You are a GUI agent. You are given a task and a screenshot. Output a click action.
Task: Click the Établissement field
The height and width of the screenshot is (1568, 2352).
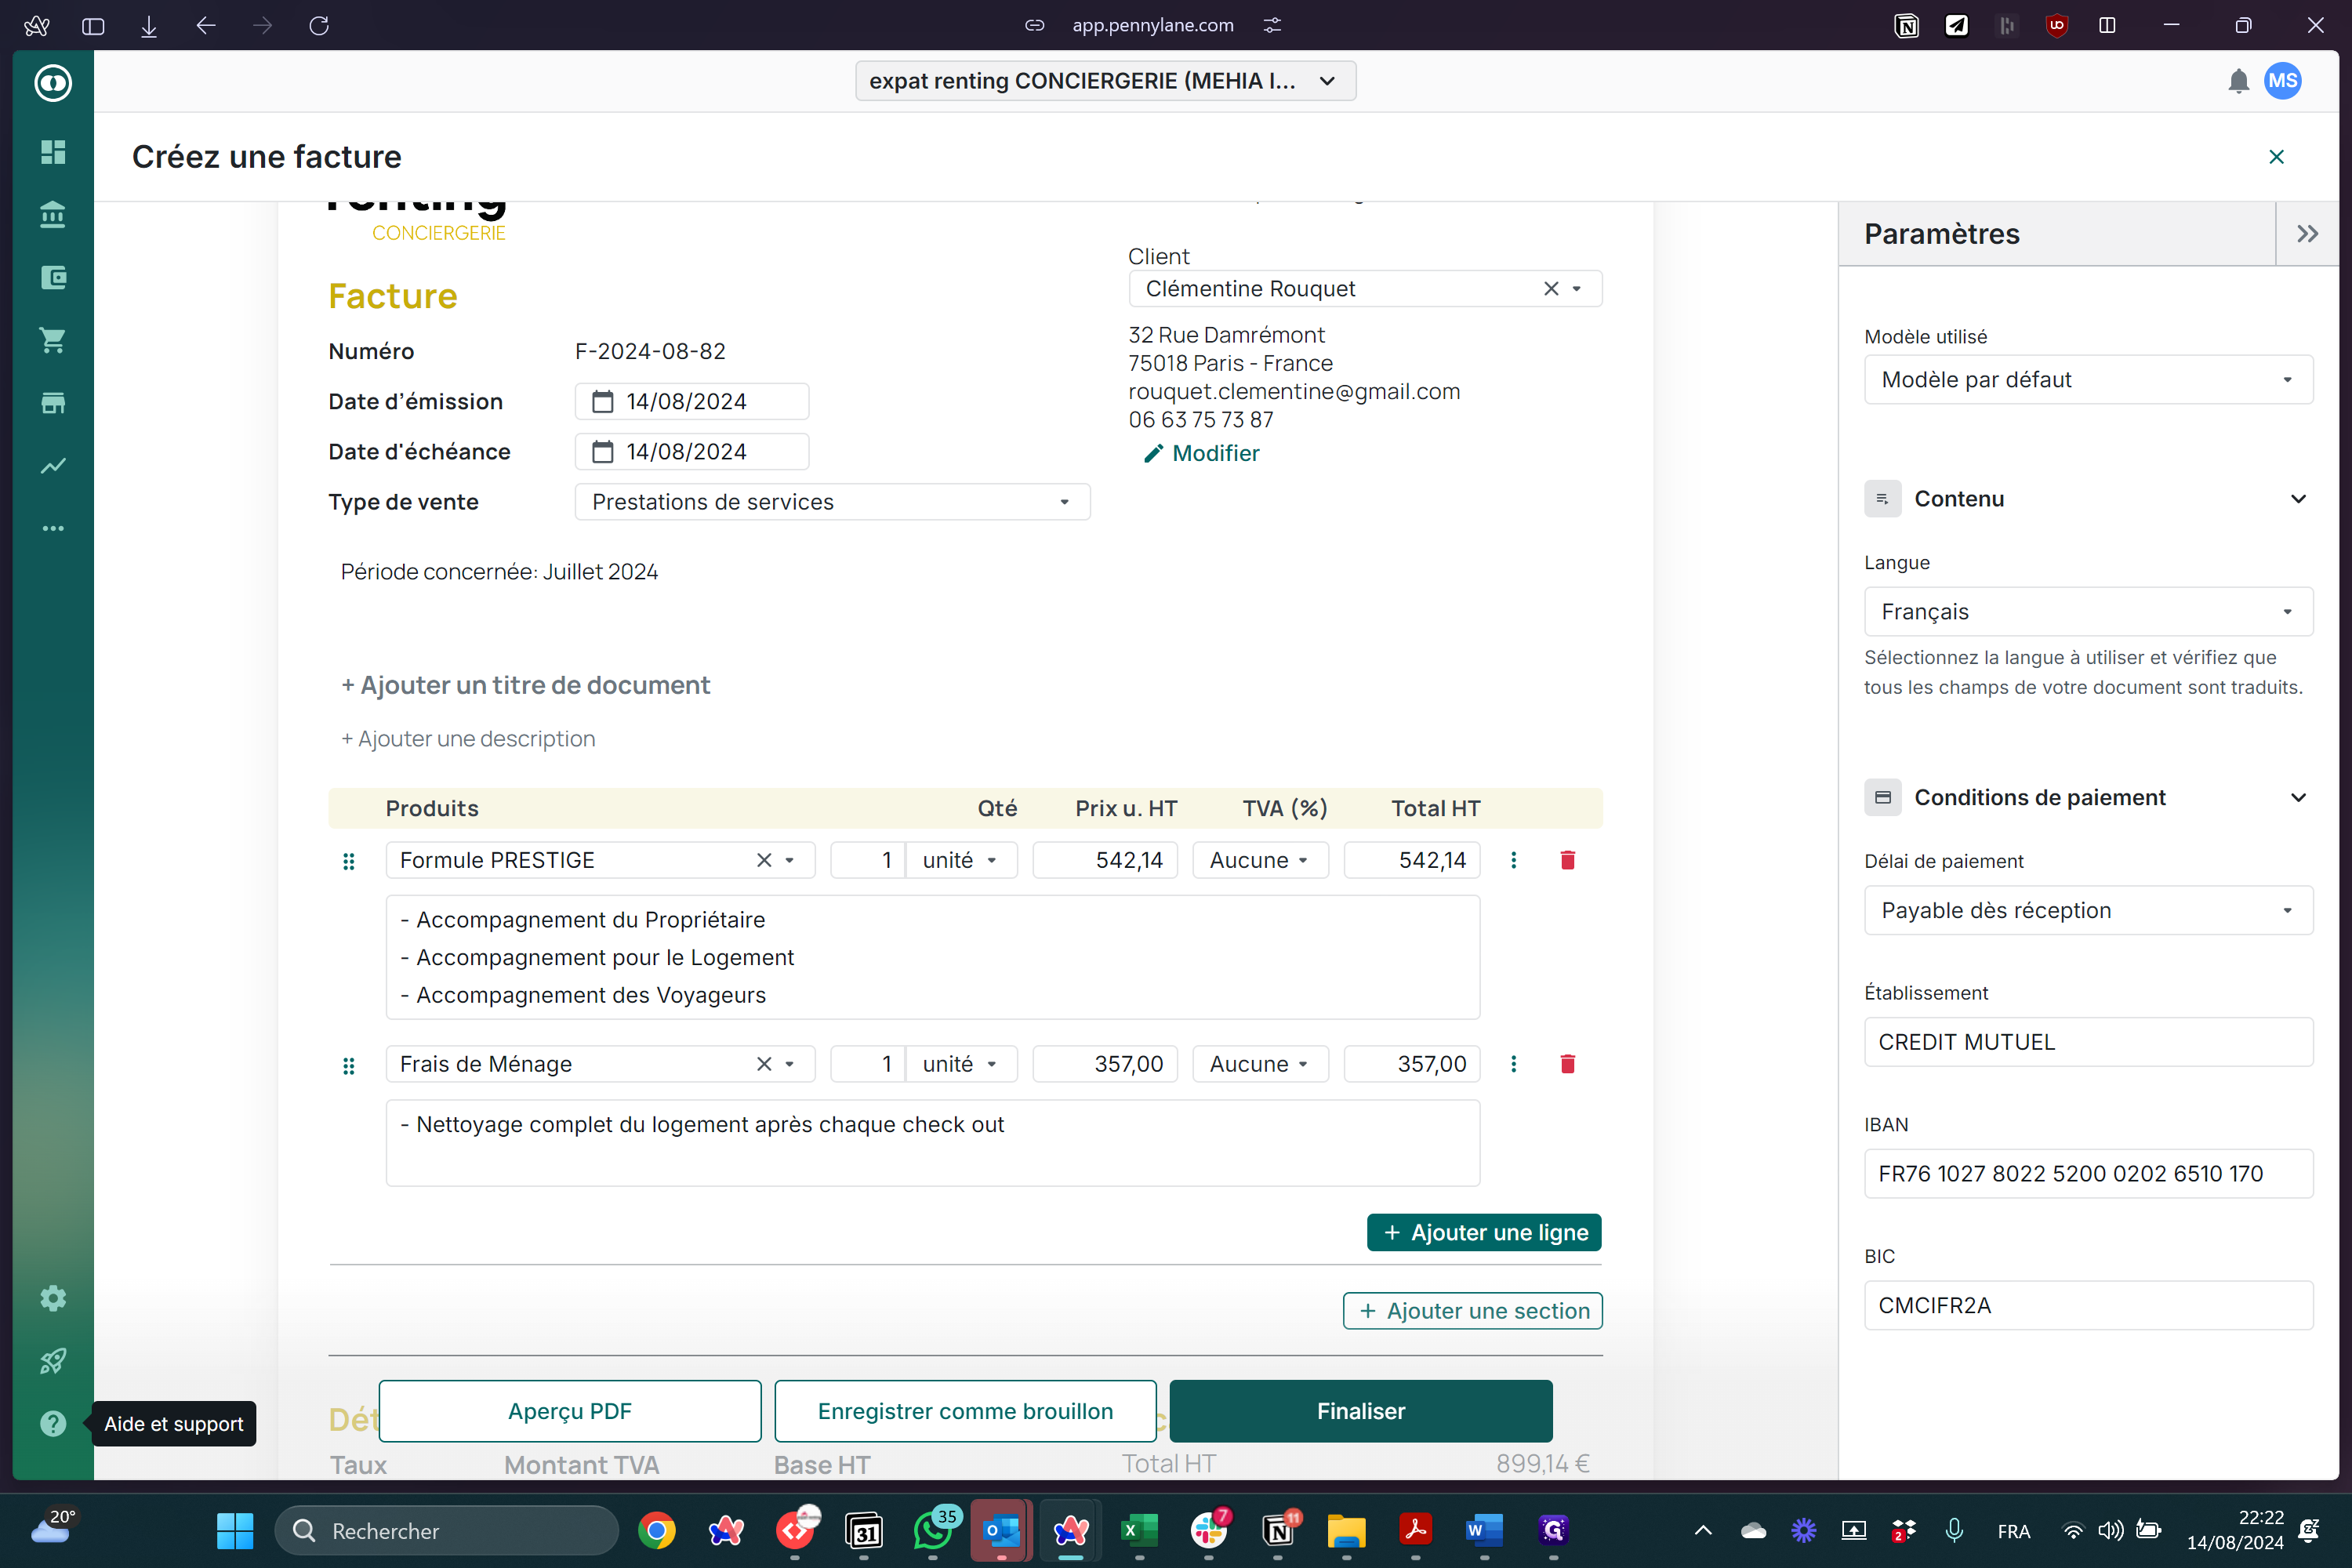2088,1042
